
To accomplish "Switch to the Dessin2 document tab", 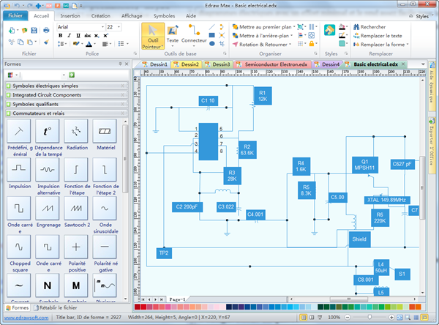I will (x=187, y=64).
